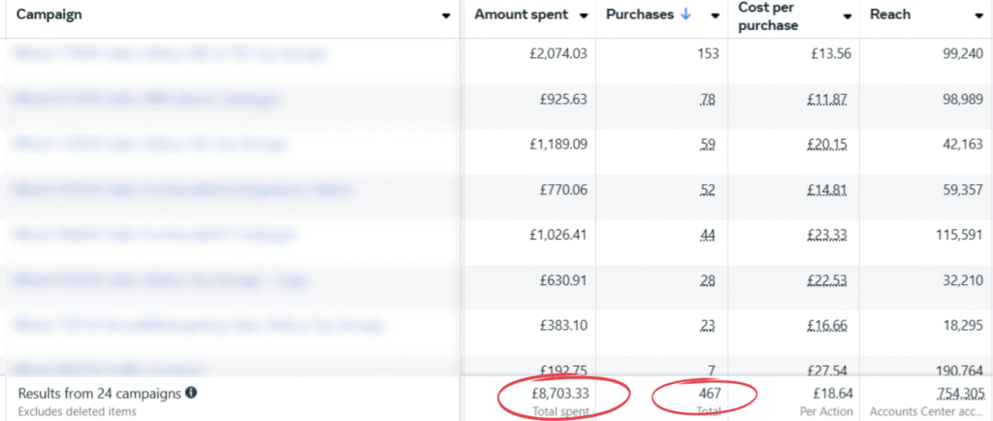Open the Campaign column dropdown arrow

click(445, 16)
